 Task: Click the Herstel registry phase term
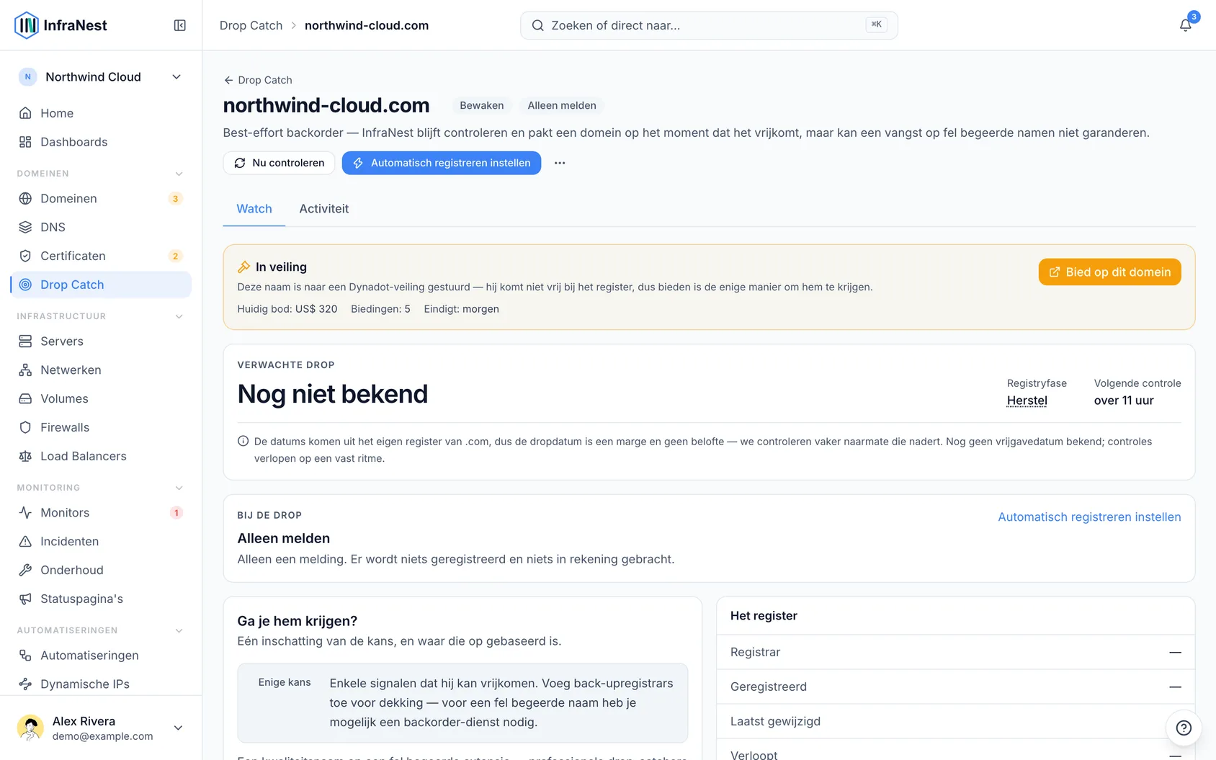(1027, 401)
